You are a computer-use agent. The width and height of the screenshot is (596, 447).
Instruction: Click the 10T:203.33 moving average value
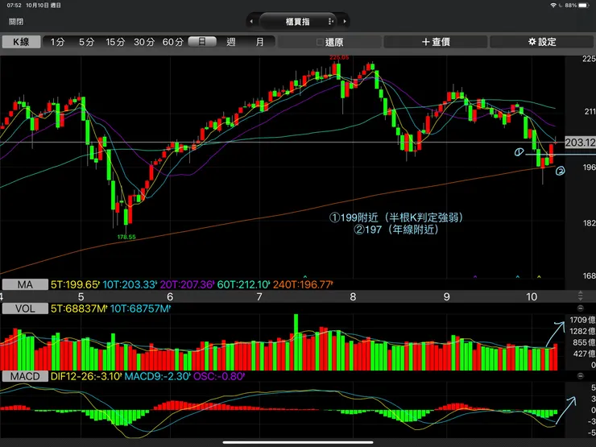tap(130, 284)
